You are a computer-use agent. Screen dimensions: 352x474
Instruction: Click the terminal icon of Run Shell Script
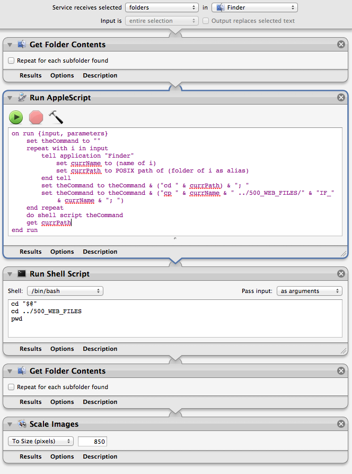pos(22,273)
